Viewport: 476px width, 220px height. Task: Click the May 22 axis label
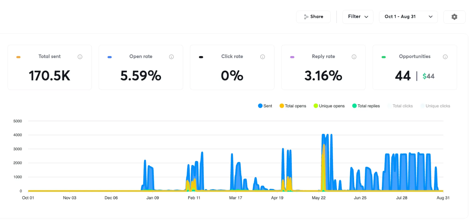[319, 198]
